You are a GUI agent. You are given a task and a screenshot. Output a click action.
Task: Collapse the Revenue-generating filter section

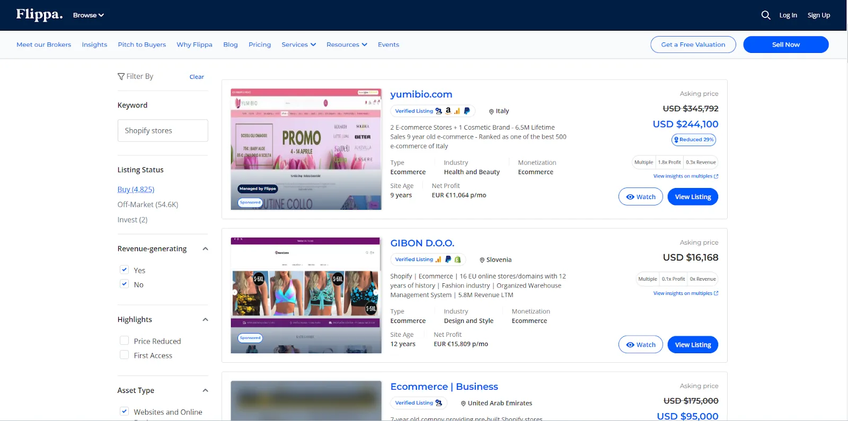pos(205,249)
